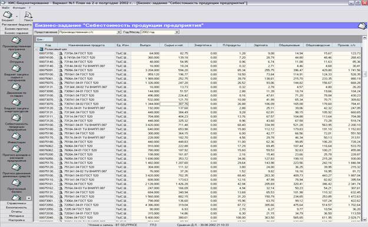Switch to Бизнес-задания sidebar section

[x=16, y=33]
